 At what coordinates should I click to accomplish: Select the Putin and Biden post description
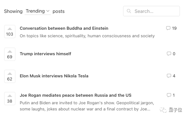point(87,106)
